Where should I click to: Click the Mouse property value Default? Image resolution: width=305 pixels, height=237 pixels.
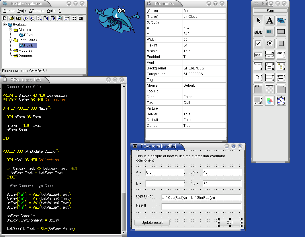(x=204, y=86)
